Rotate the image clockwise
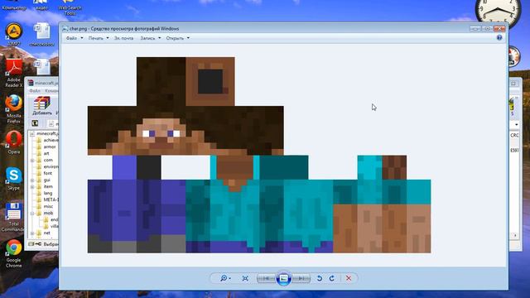The image size is (530, 298). click(332, 278)
